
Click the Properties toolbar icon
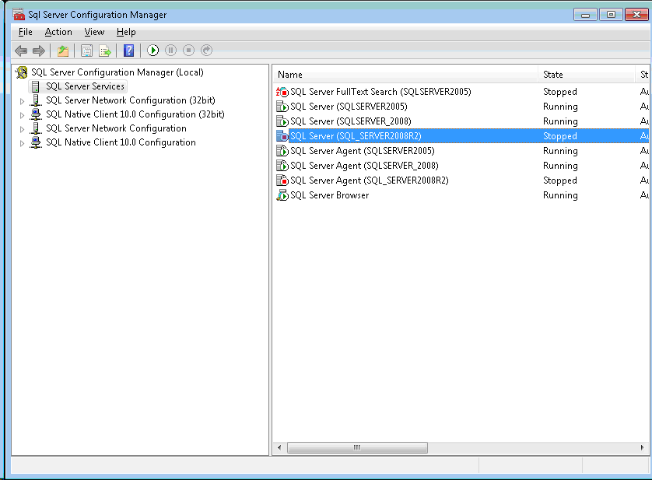(86, 51)
